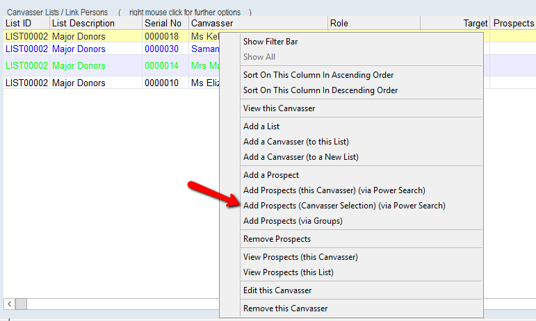Select Sort On This Column In Ascending Order

tap(318, 75)
